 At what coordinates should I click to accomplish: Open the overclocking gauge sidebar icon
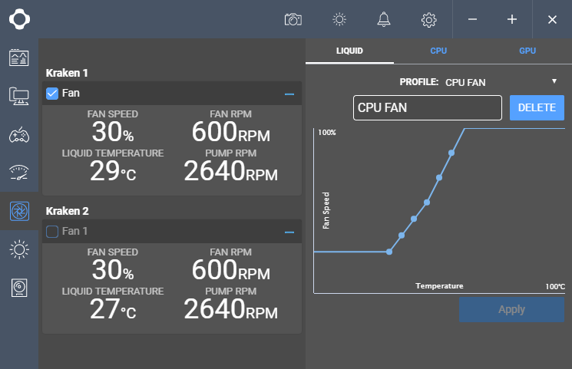point(19,173)
